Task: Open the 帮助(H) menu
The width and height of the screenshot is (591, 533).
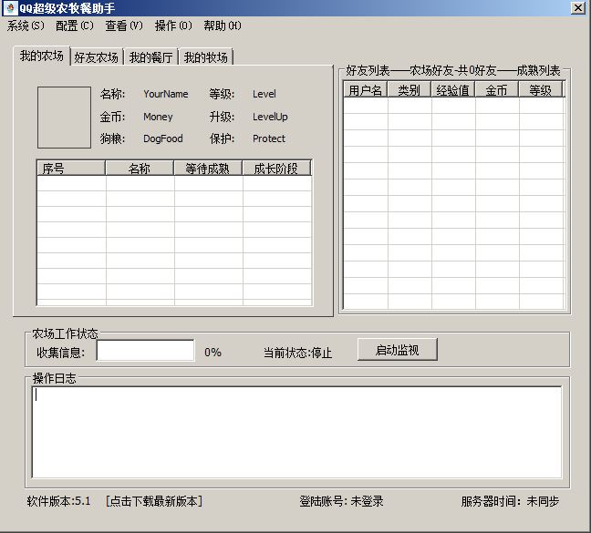Action: [223, 26]
